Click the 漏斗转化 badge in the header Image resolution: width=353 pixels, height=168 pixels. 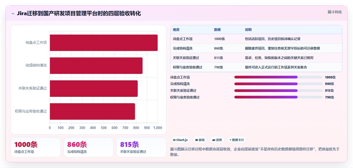pyautogui.click(x=335, y=12)
